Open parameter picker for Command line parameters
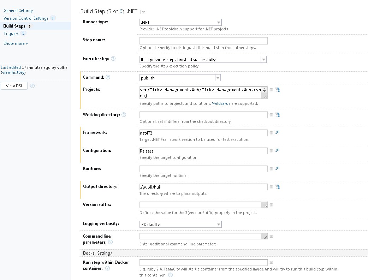Viewport: 368px width, 280px height. pos(271,236)
